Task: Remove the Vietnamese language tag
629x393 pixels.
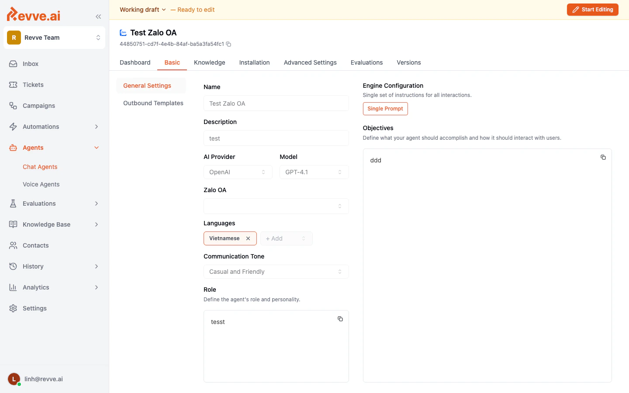Action: pos(248,238)
